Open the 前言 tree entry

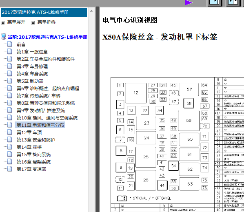(x=21, y=44)
